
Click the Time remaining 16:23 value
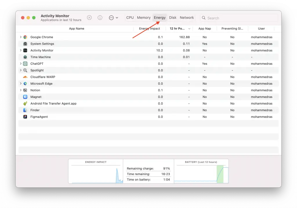[x=166, y=174]
